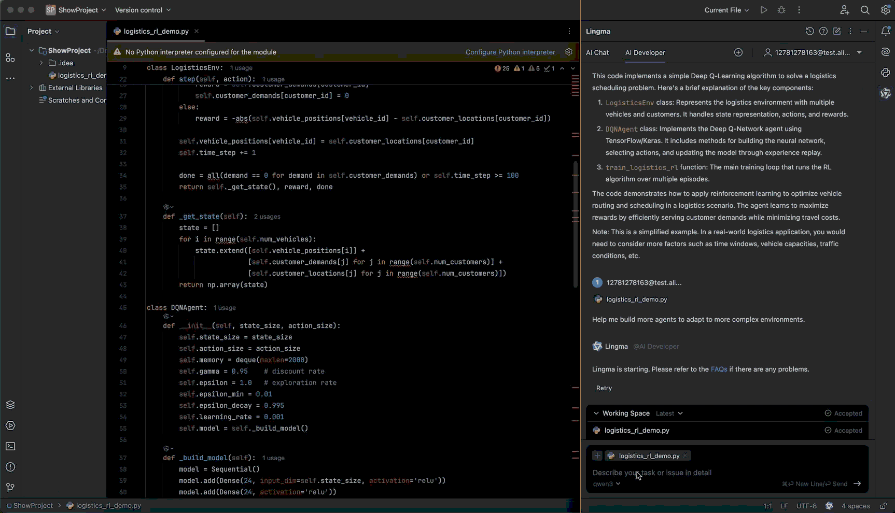Viewport: 895px width, 513px height.
Task: Open the Current File run configuration dropdown
Action: coord(726,10)
